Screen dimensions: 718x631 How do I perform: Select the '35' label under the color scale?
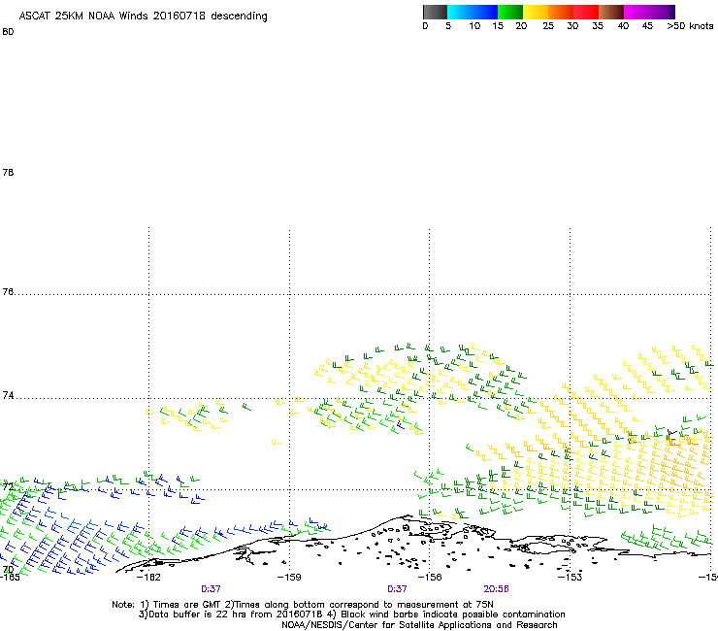click(598, 26)
